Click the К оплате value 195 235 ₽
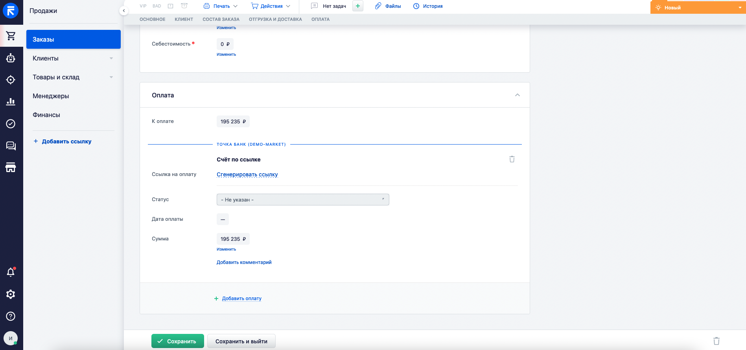This screenshot has height=350, width=746. (x=233, y=121)
